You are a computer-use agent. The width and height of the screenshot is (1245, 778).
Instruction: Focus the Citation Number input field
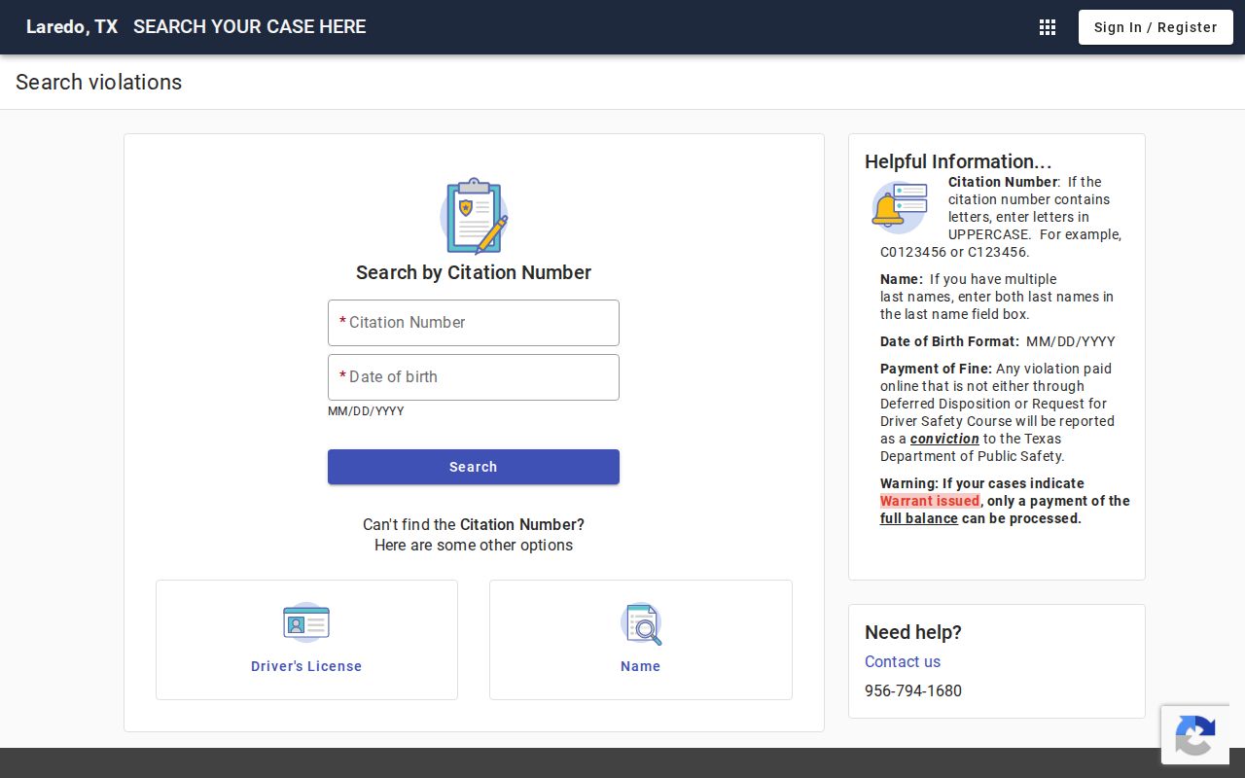pos(474,323)
